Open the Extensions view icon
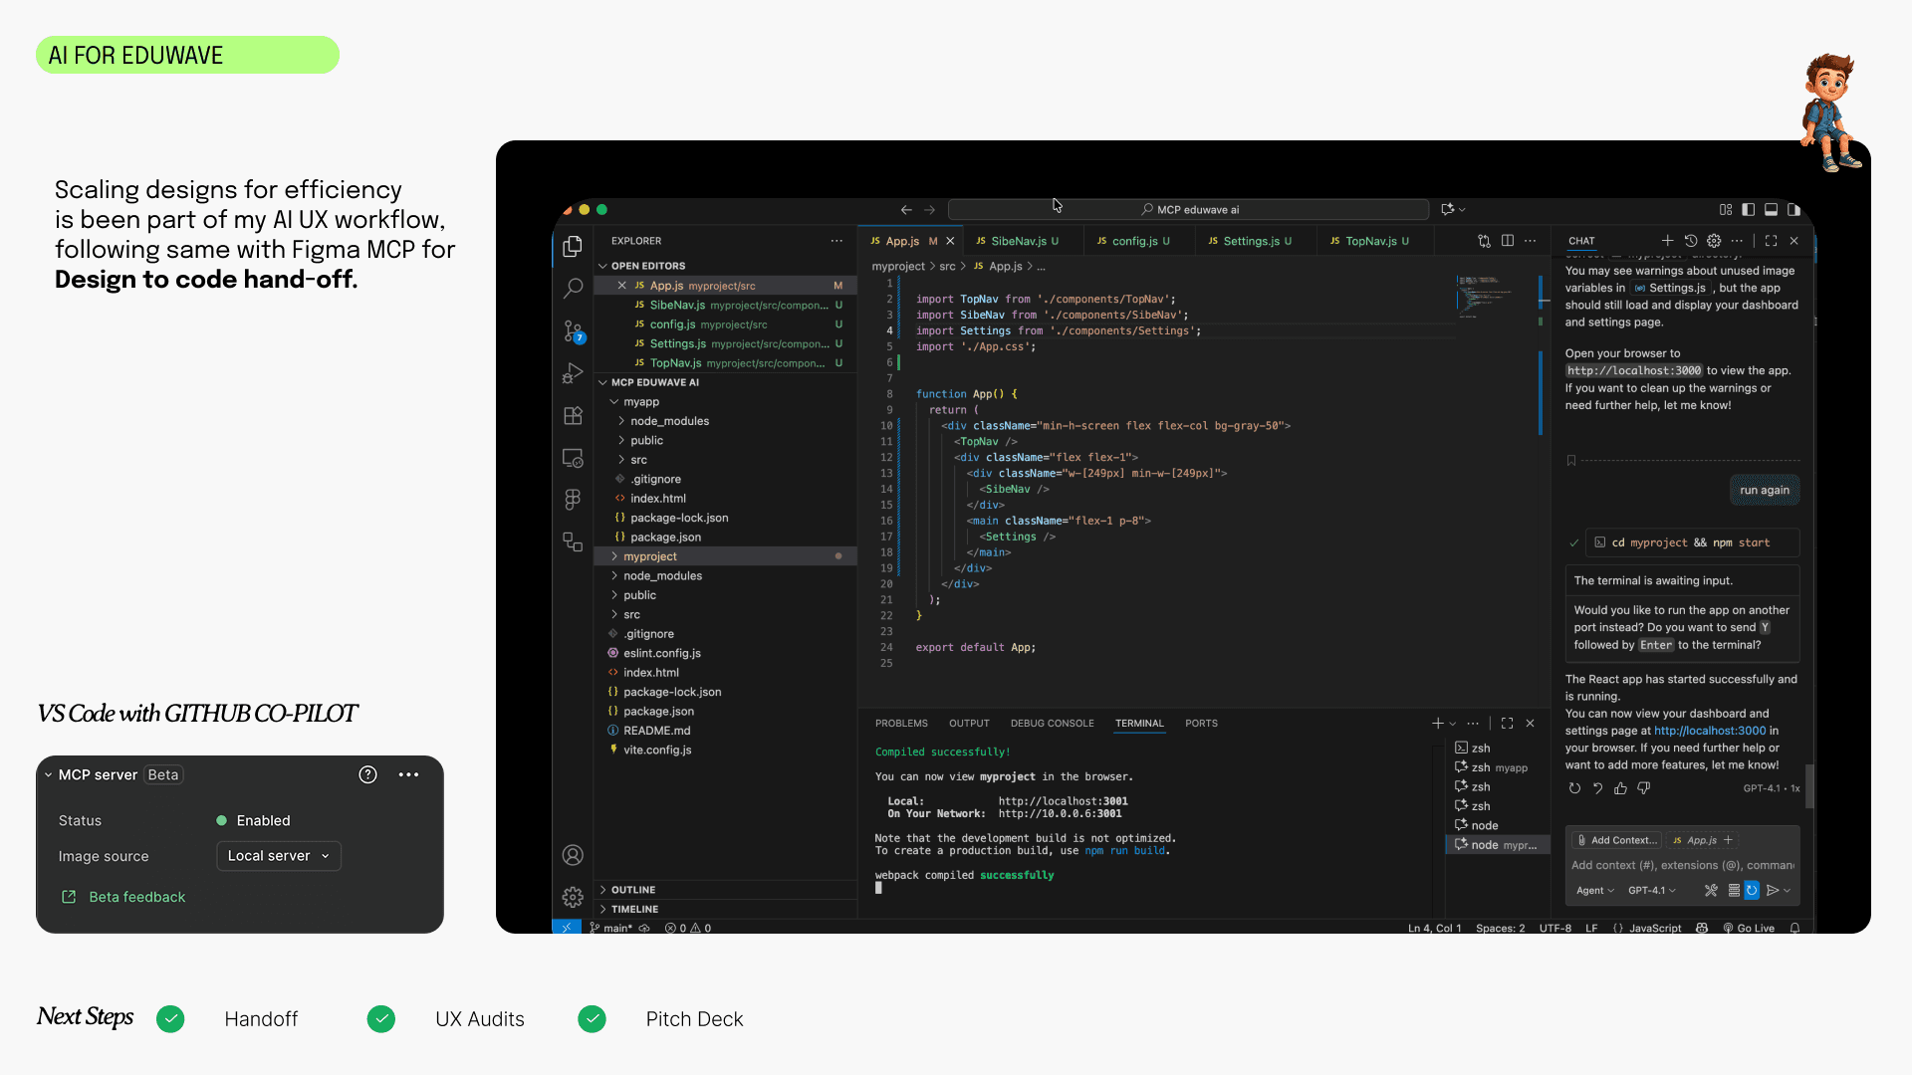Image resolution: width=1912 pixels, height=1075 pixels. coord(573,416)
